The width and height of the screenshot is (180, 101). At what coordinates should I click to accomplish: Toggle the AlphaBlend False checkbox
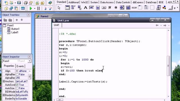pyautogui.click(x=17, y=74)
